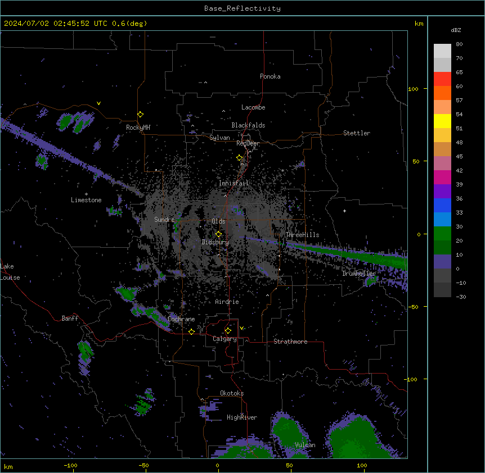Click the white plus marker east of ThreeHills

point(344,211)
